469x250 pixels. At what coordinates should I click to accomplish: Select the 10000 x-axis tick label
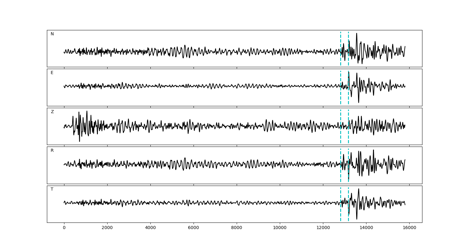[280, 228]
